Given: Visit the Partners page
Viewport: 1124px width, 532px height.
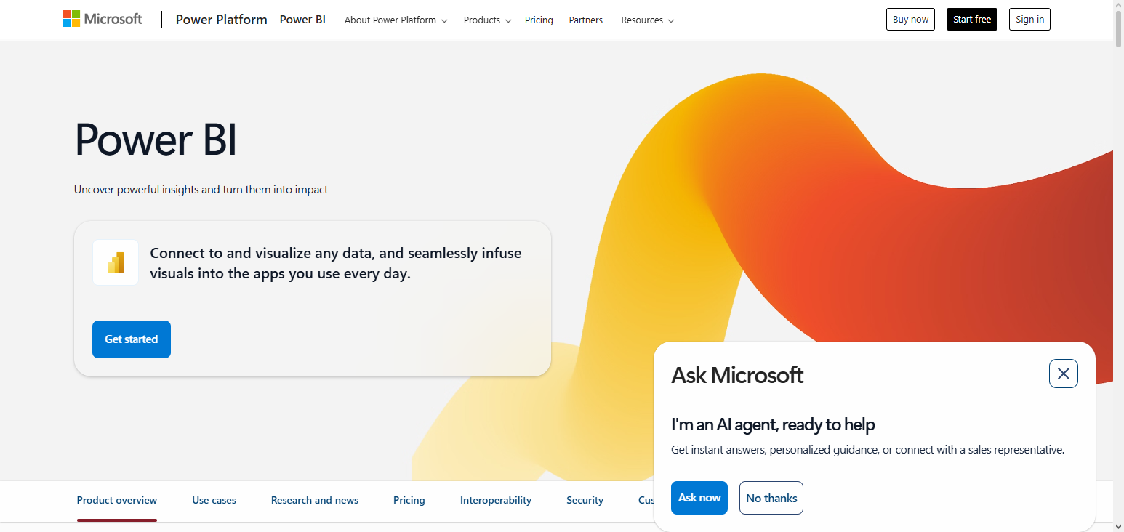Looking at the screenshot, I should point(585,20).
